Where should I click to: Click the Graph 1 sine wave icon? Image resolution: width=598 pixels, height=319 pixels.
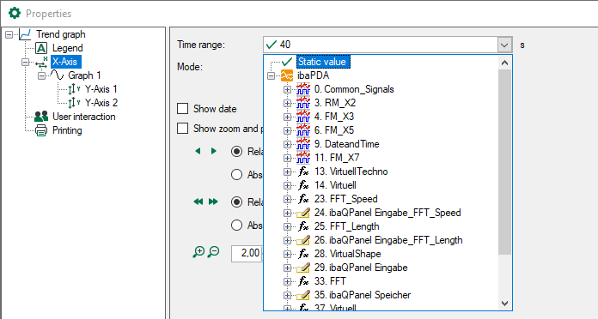(58, 75)
